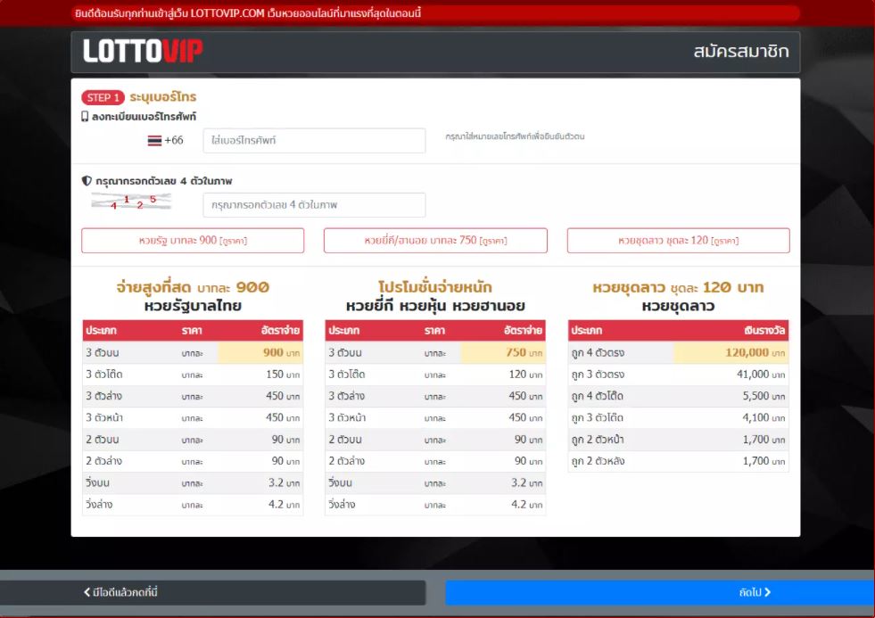Click the ถูก 3 ตัวตรง row label

(598, 375)
